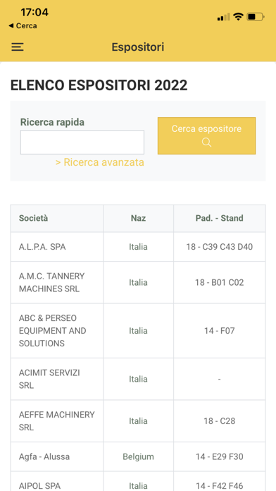This screenshot has width=276, height=491.
Task: Click the Naz column header
Action: click(138, 218)
